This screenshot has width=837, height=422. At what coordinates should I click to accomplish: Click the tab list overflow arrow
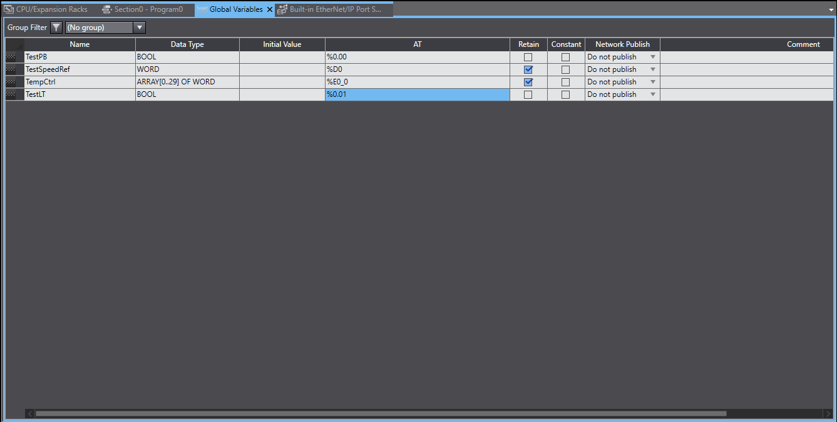[x=830, y=9]
